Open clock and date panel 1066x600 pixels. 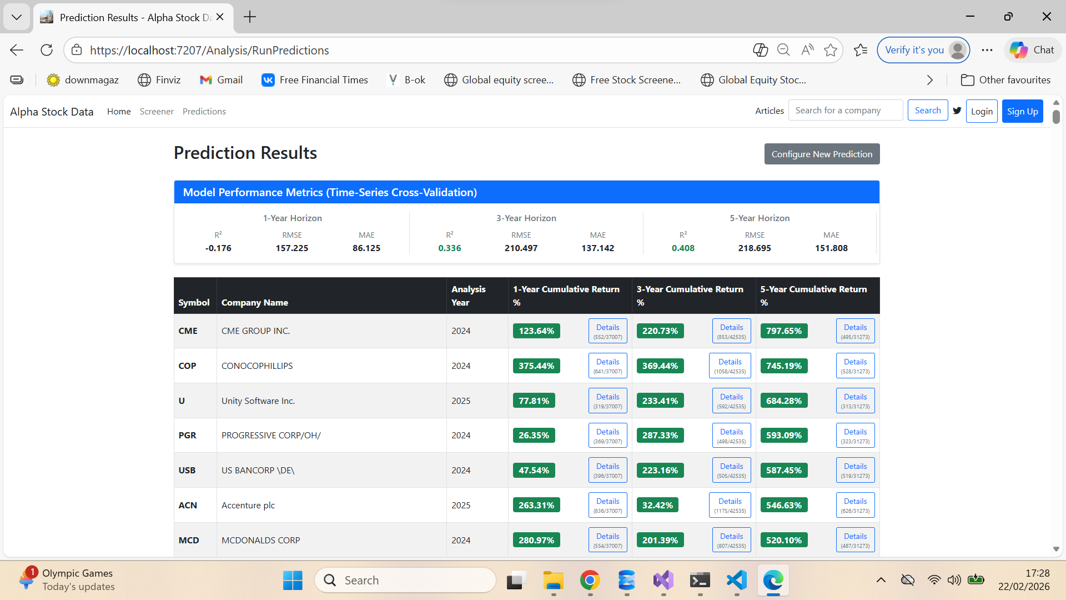1024,580
